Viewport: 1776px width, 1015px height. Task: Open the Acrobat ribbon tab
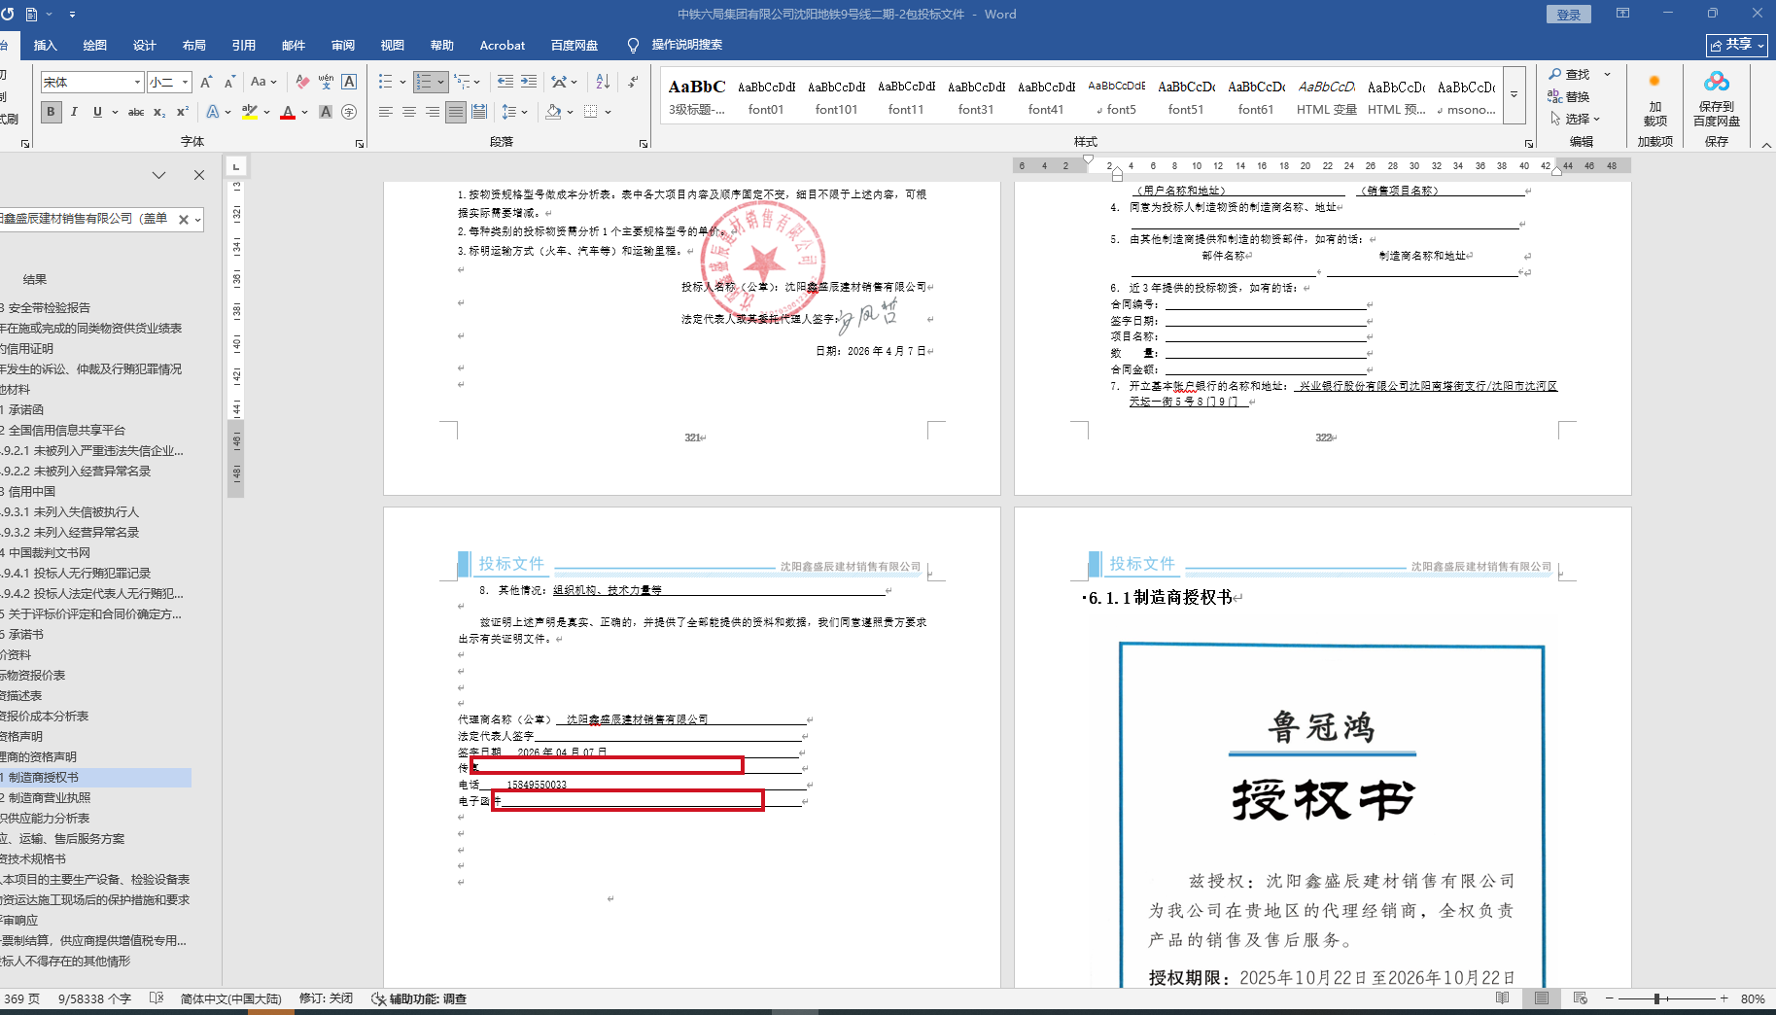coord(503,46)
